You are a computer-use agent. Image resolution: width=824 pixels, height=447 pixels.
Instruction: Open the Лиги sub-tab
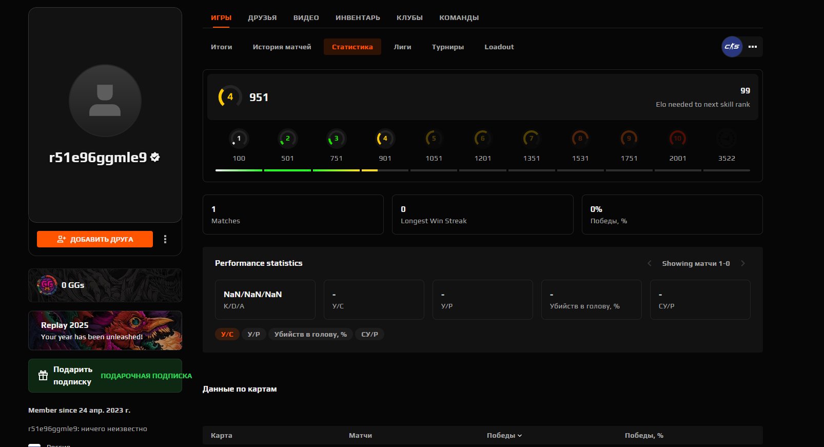[403, 47]
